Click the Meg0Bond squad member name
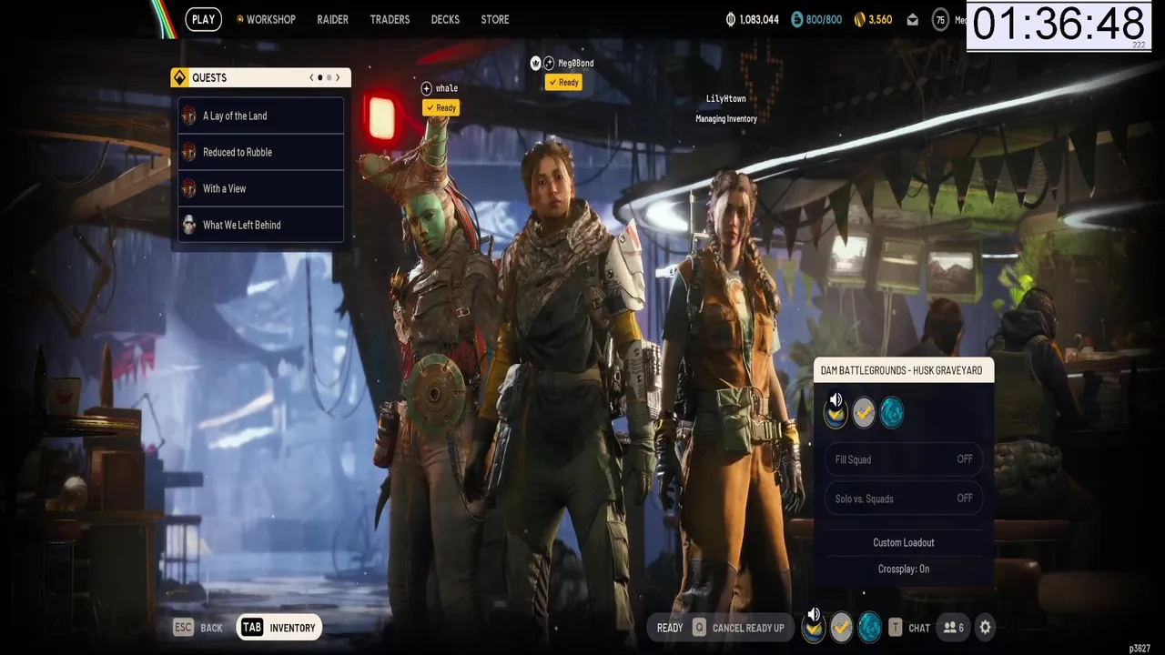The height and width of the screenshot is (655, 1165). [x=576, y=63]
